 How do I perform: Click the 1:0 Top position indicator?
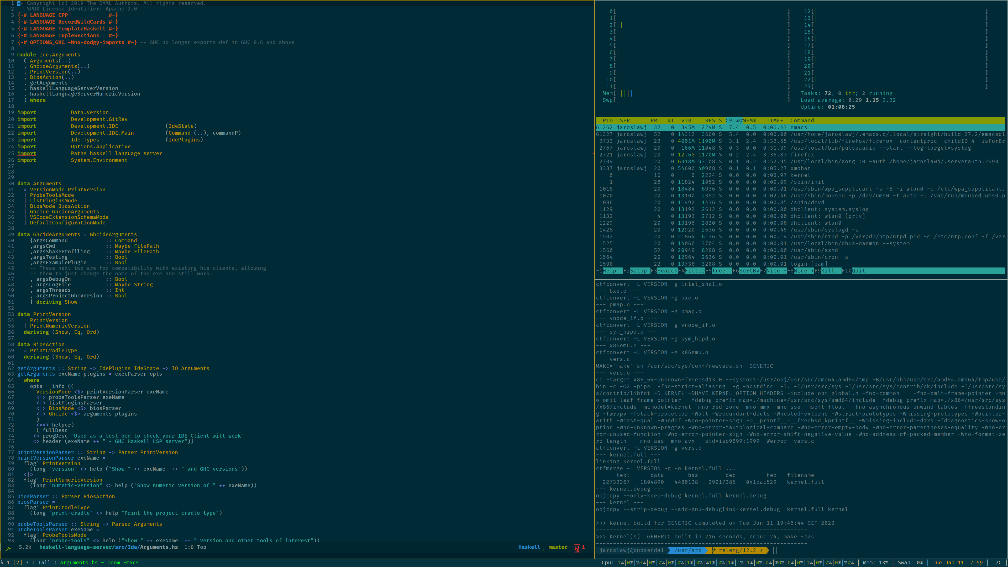pos(195,547)
